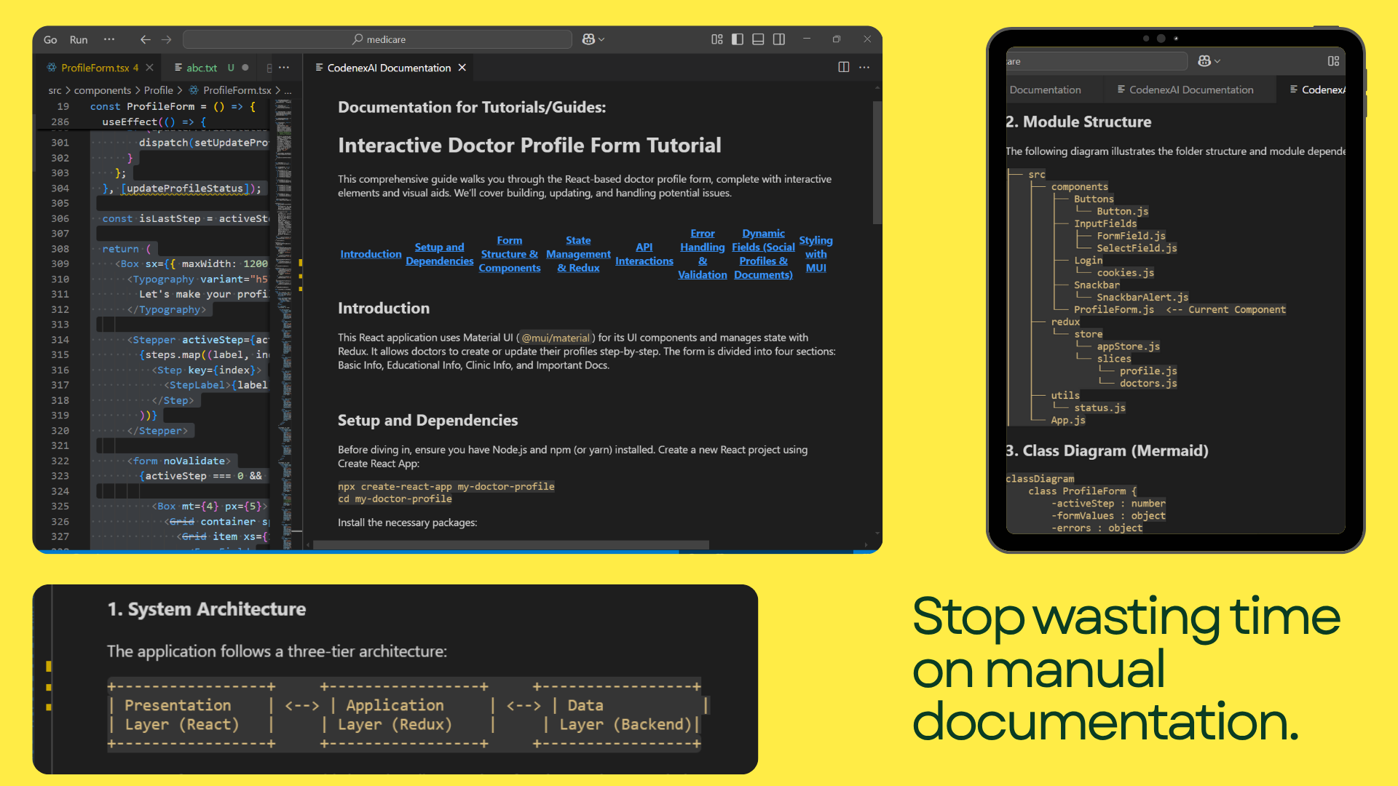
Task: Toggle the primary side bar
Action: (738, 39)
